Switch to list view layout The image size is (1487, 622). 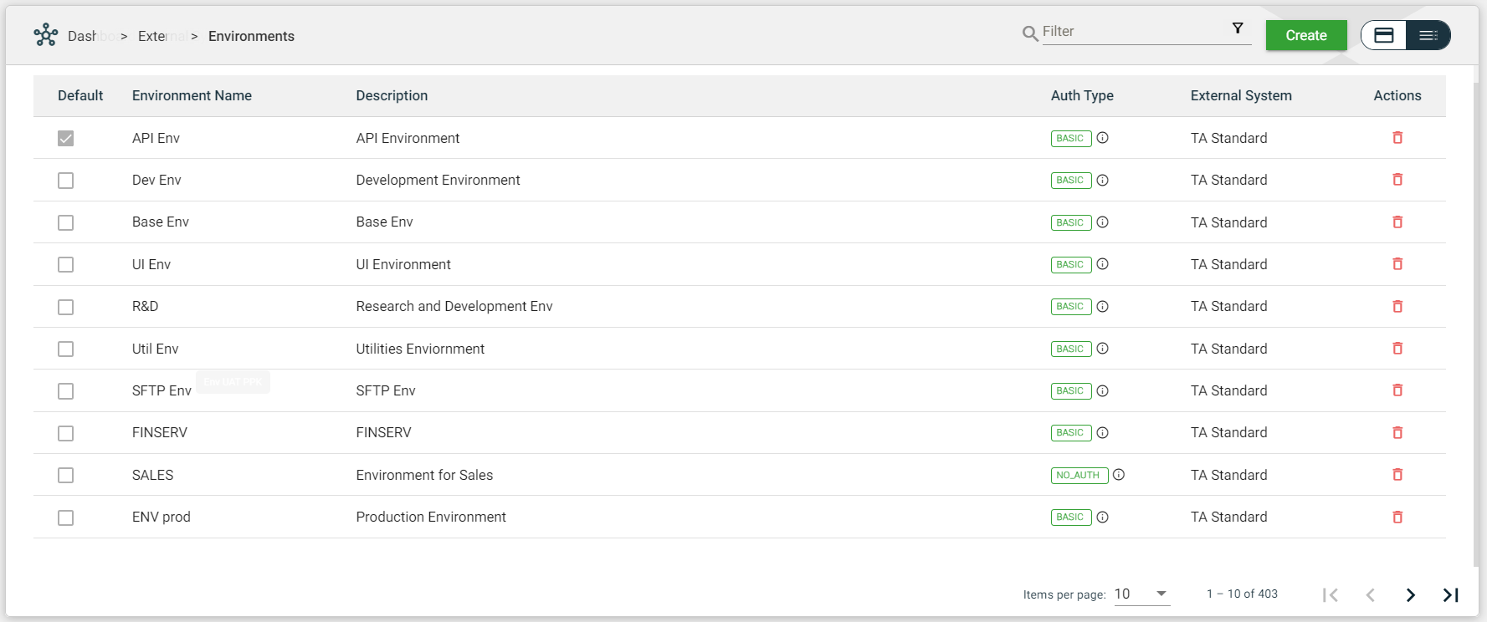pyautogui.click(x=1428, y=35)
